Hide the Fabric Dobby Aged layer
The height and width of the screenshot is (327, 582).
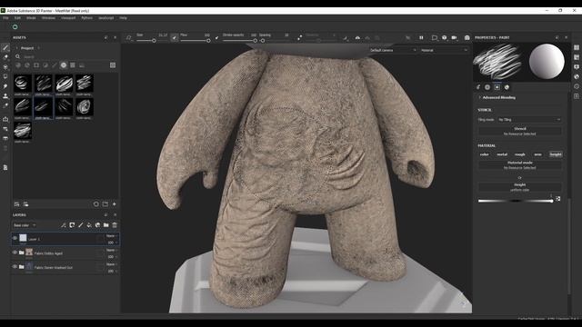coord(15,253)
